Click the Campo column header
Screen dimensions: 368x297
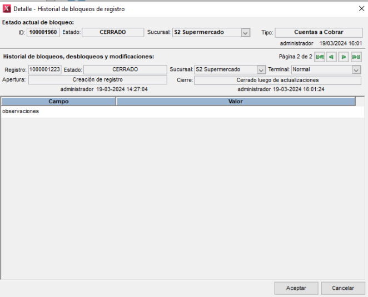[58, 102]
